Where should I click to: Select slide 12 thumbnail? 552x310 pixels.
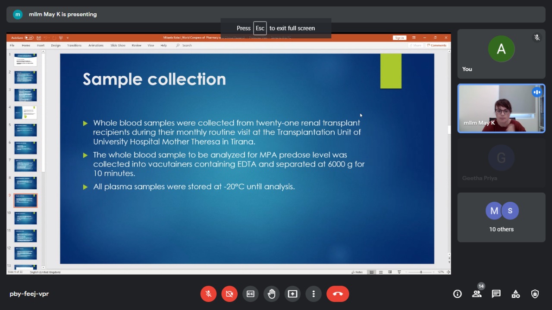click(x=25, y=253)
